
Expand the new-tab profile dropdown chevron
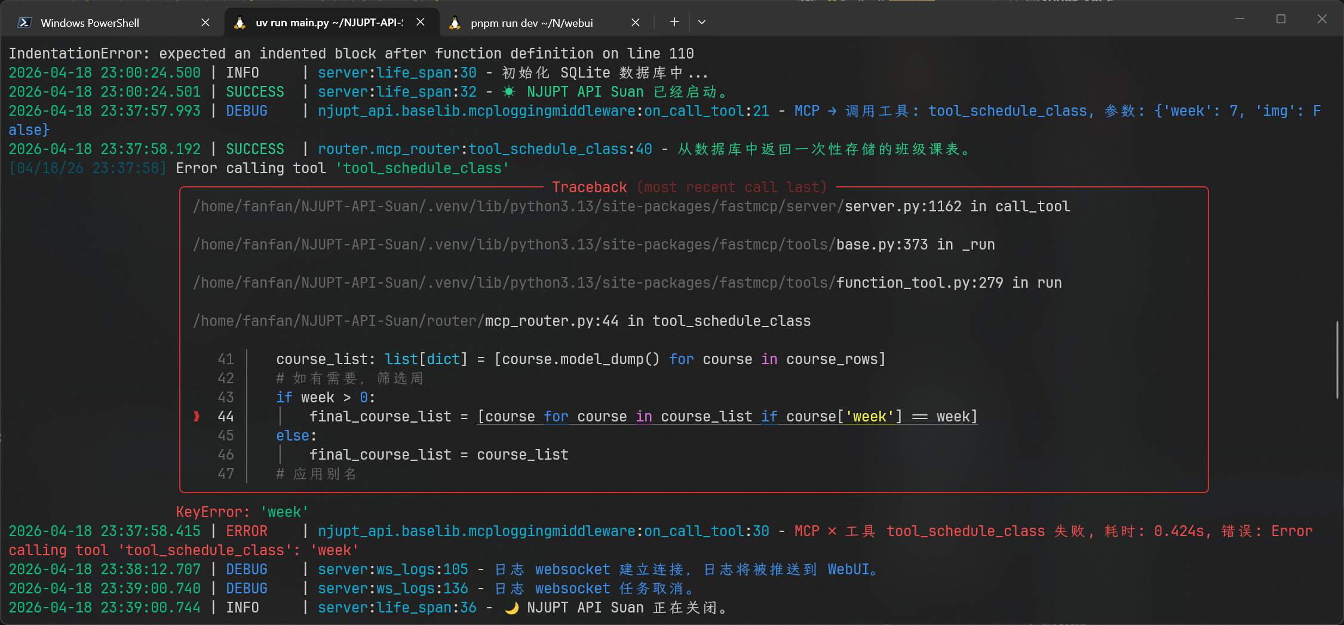(702, 22)
